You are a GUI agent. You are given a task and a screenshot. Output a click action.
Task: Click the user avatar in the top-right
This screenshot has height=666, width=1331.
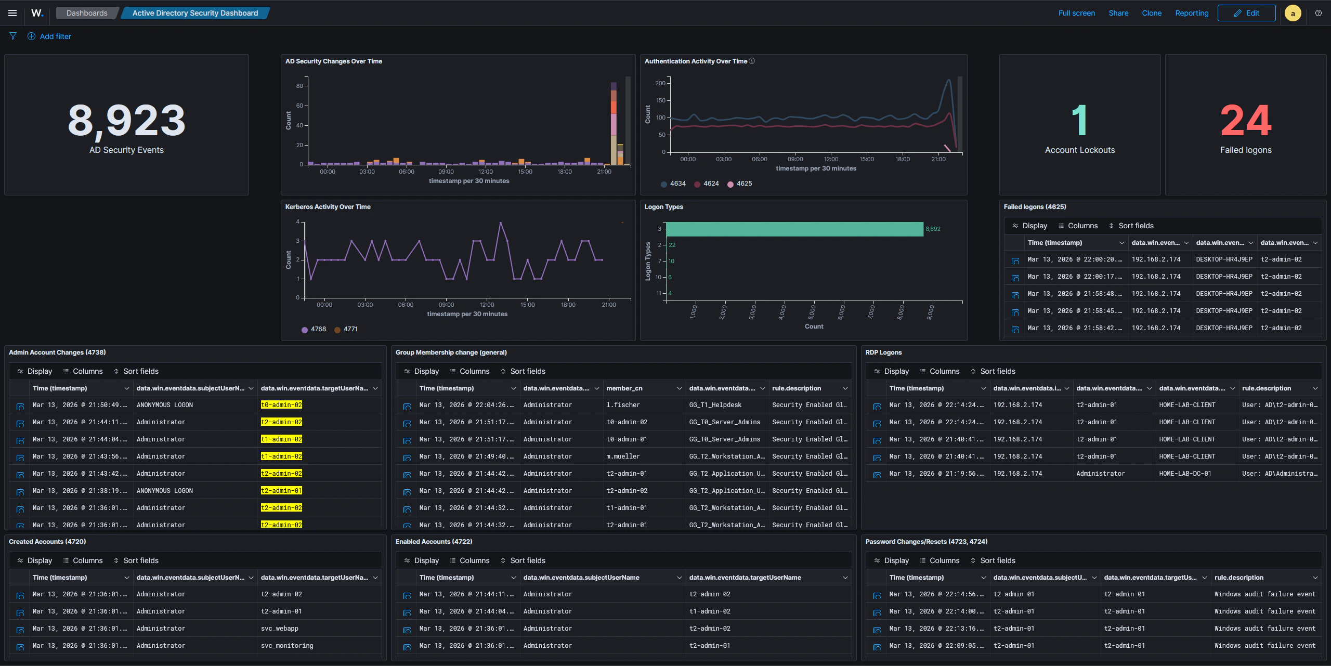pos(1293,13)
